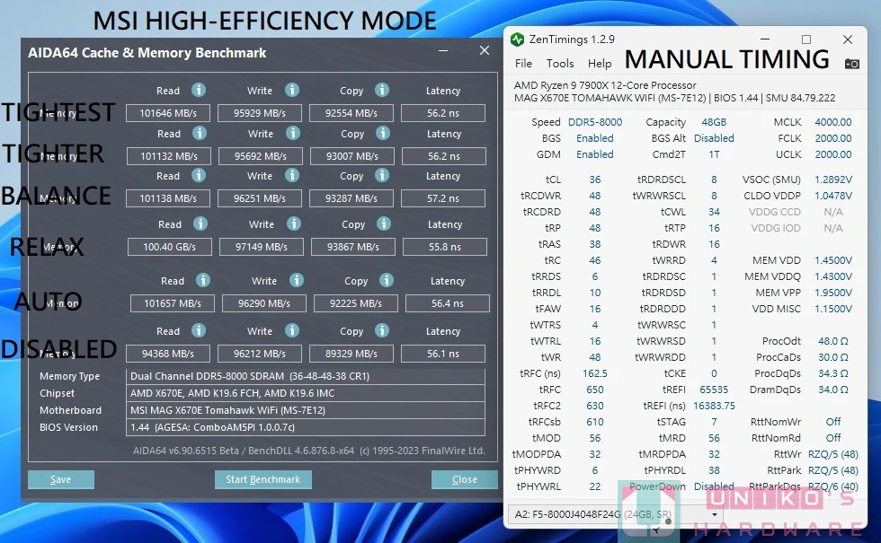
Task: Click the ZenTimings app logo icon
Action: point(517,39)
